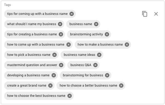Copy all tags with the copy icon

click(x=145, y=14)
